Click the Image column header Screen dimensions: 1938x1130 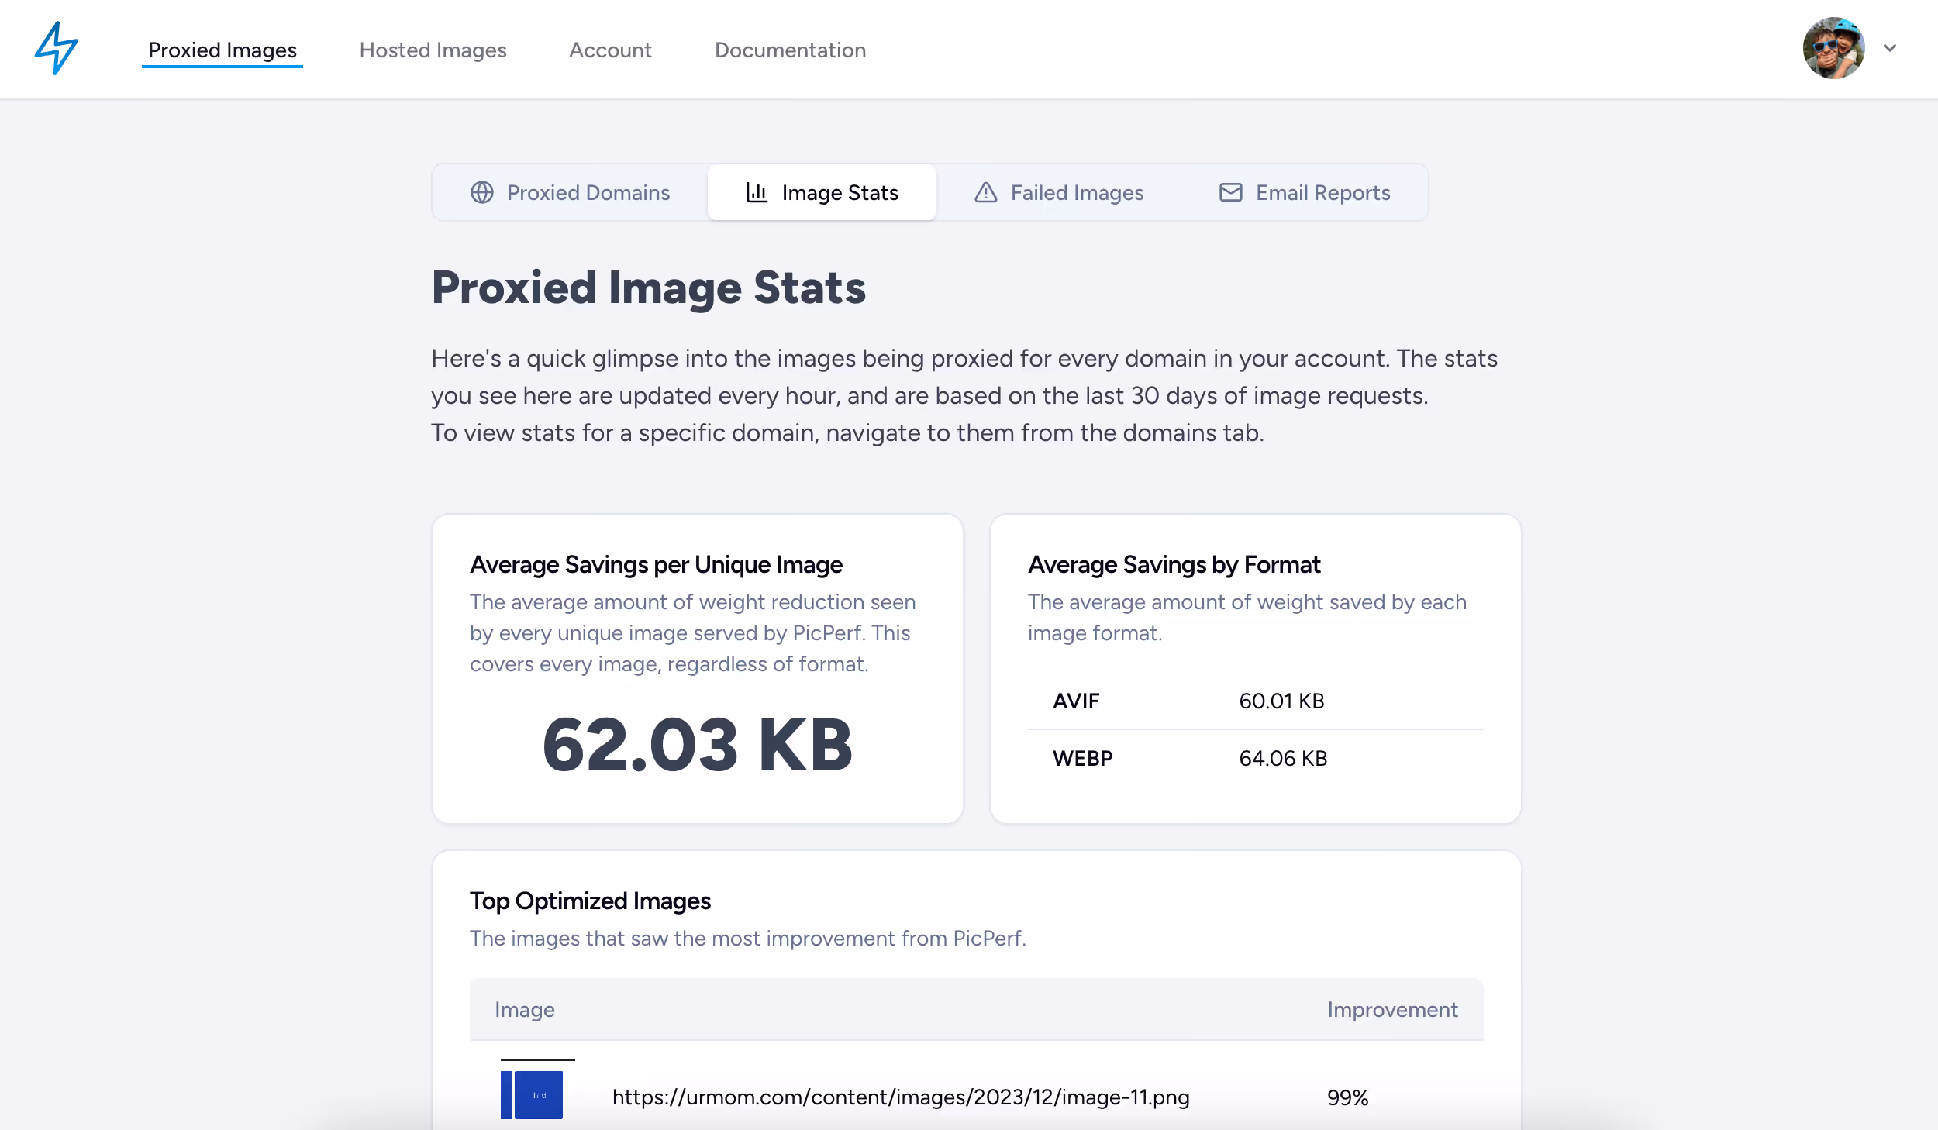(x=526, y=1009)
